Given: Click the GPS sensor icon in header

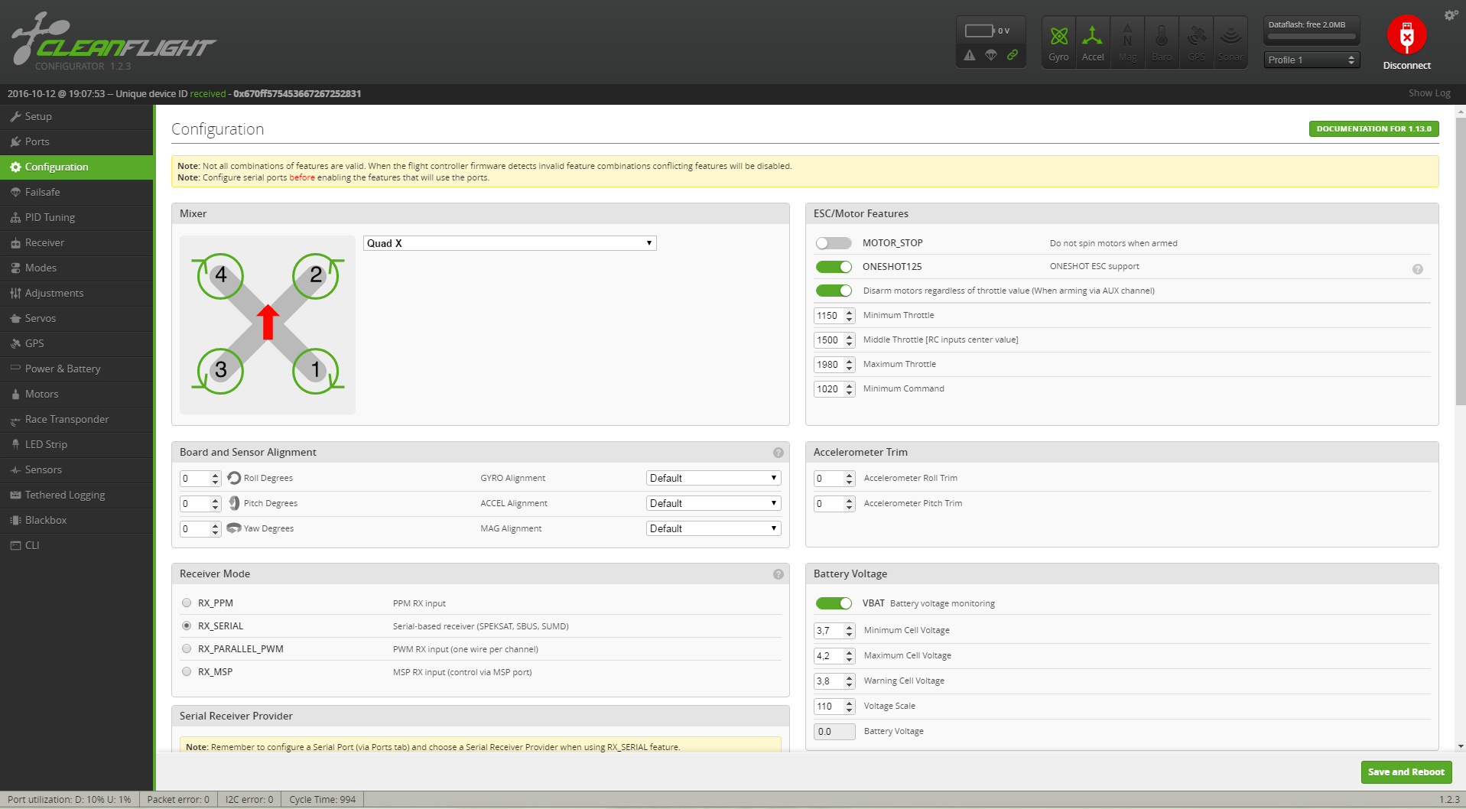Looking at the screenshot, I should point(1196,42).
